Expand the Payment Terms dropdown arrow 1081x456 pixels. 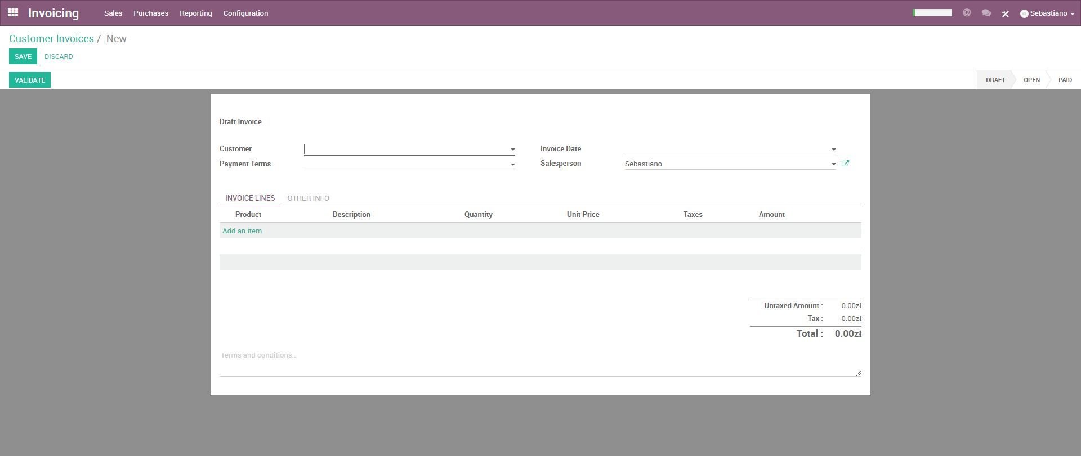[x=513, y=165]
